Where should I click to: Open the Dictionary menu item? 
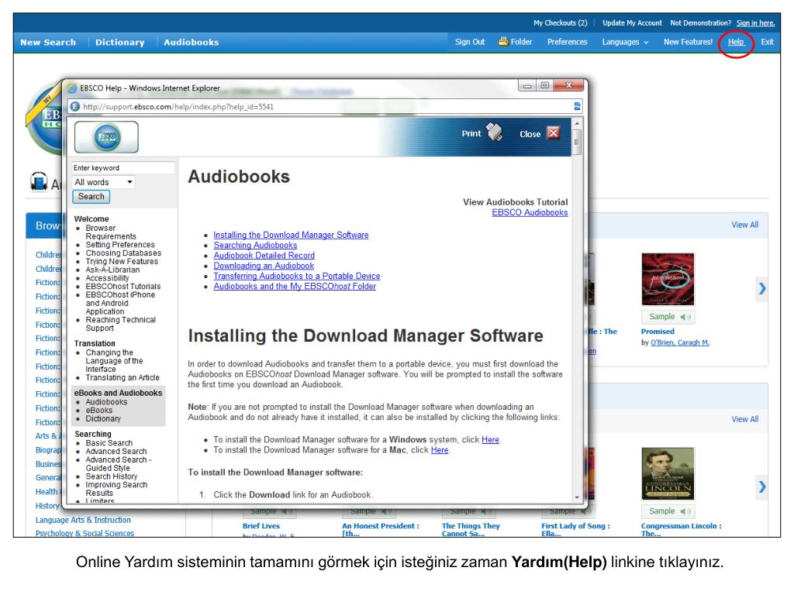click(x=120, y=43)
